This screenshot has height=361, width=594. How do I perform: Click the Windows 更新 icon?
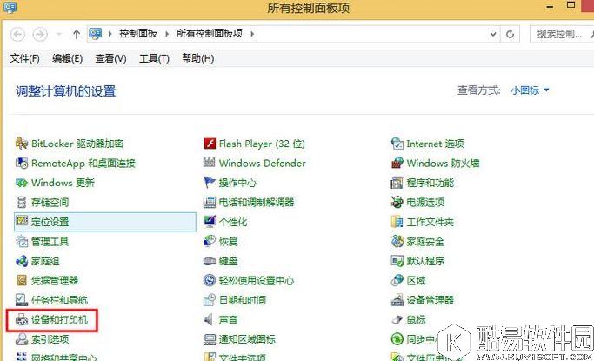tap(22, 183)
